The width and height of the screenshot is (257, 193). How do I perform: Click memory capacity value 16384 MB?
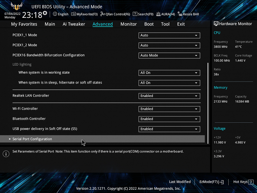(x=242, y=102)
